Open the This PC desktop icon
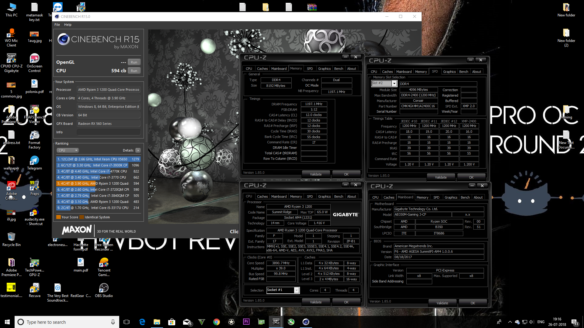 [11, 10]
